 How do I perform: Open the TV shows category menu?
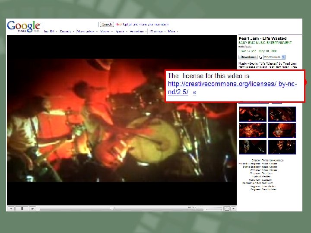158,31
